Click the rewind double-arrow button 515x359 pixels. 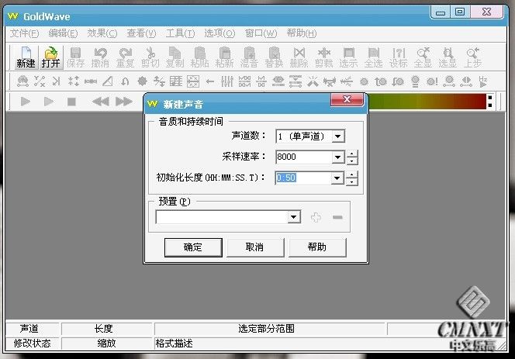coord(101,102)
